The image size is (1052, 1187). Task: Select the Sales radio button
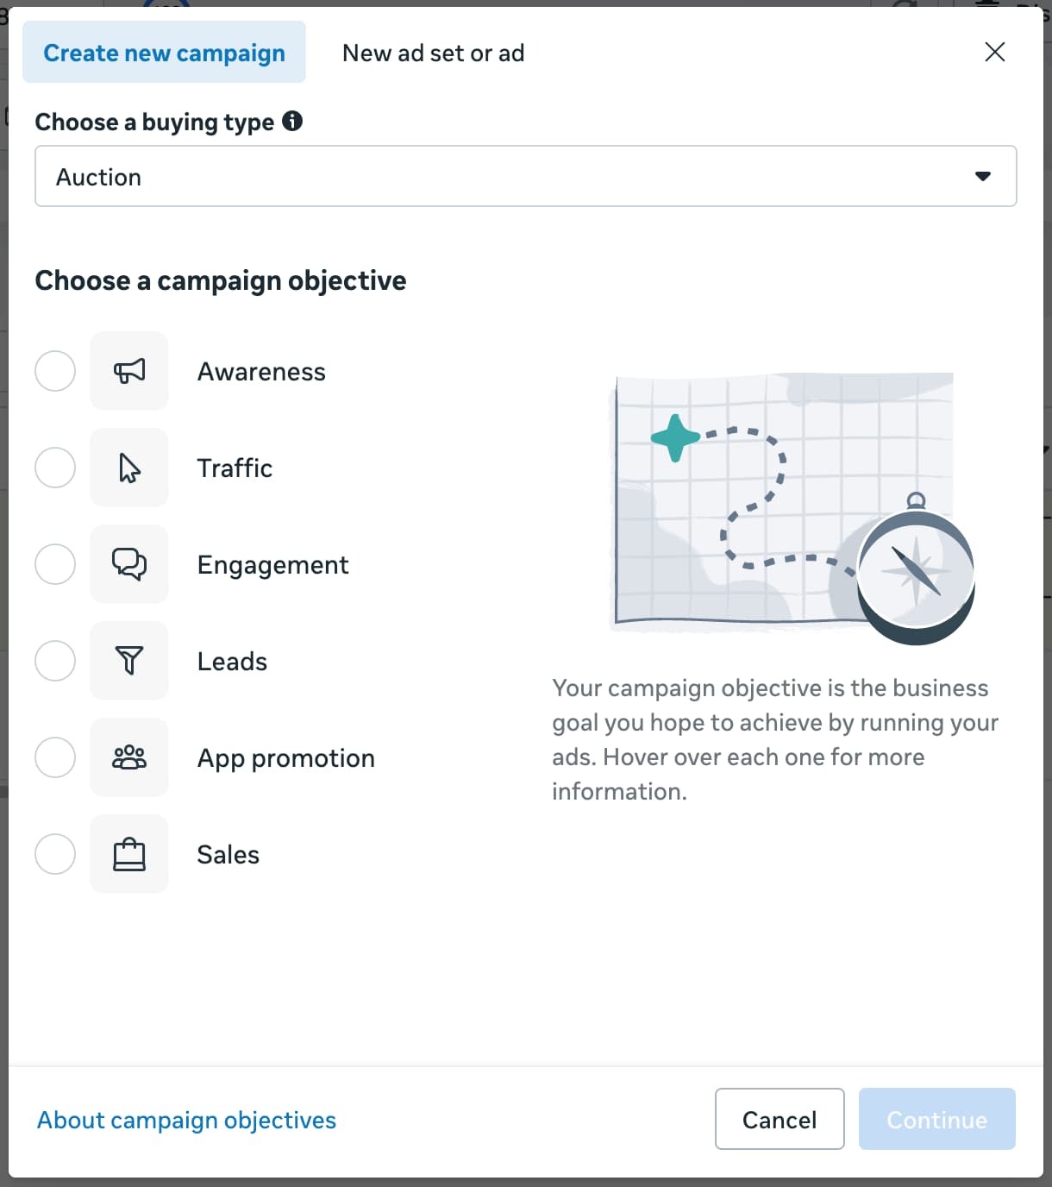(55, 854)
